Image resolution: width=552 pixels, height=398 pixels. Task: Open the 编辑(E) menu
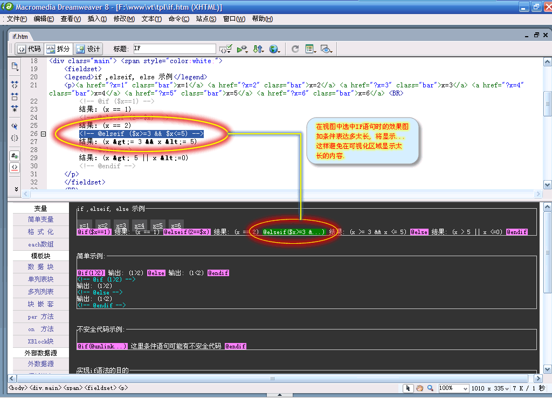click(x=44, y=19)
